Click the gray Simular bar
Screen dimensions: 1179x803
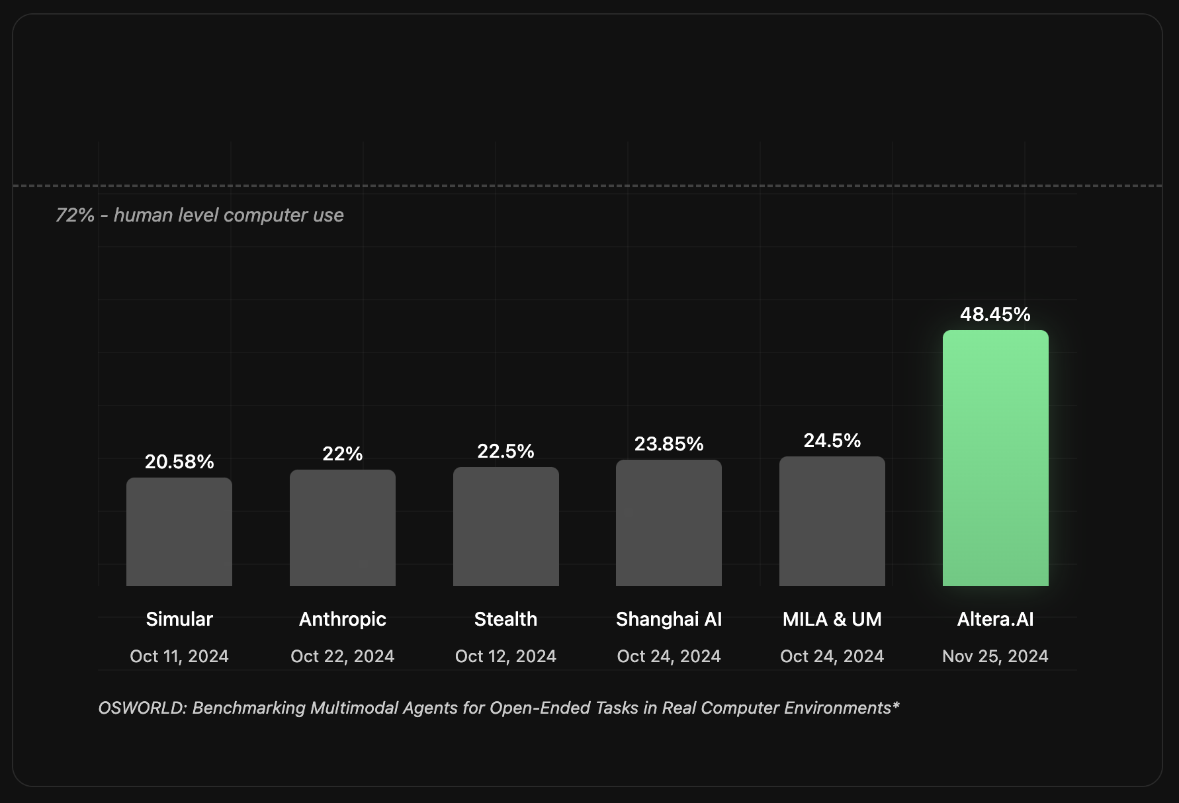179,532
